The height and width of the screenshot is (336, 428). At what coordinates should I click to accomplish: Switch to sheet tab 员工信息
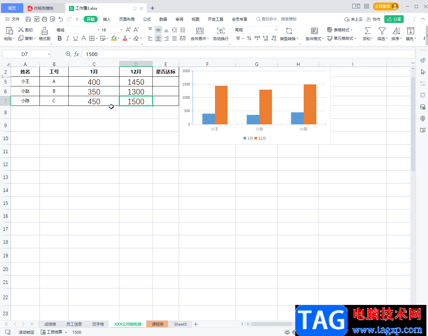click(x=74, y=324)
